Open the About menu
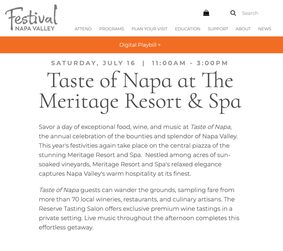283x251 pixels. coord(243,29)
